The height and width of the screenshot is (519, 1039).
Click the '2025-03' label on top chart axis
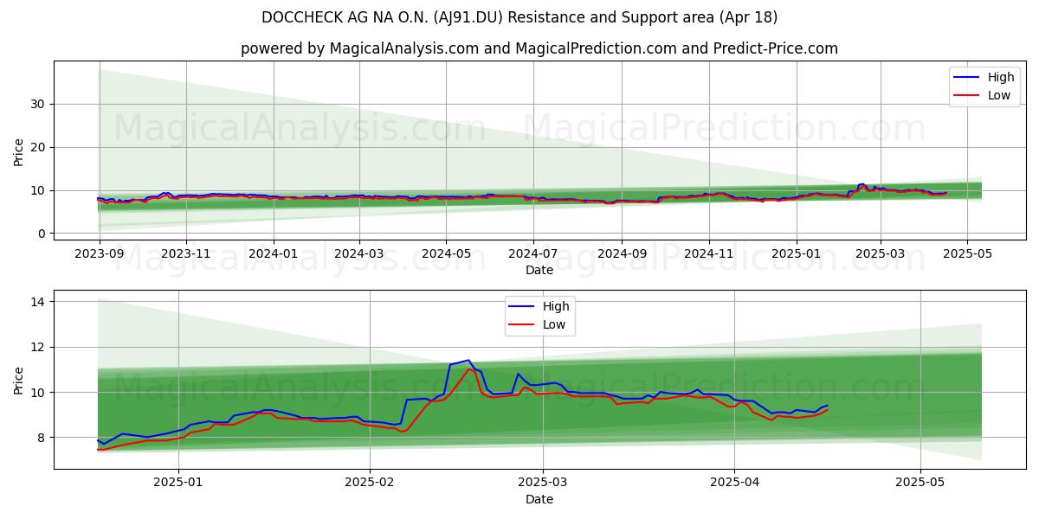[880, 253]
